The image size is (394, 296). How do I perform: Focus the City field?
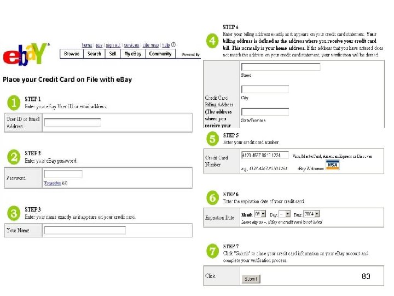(265, 89)
